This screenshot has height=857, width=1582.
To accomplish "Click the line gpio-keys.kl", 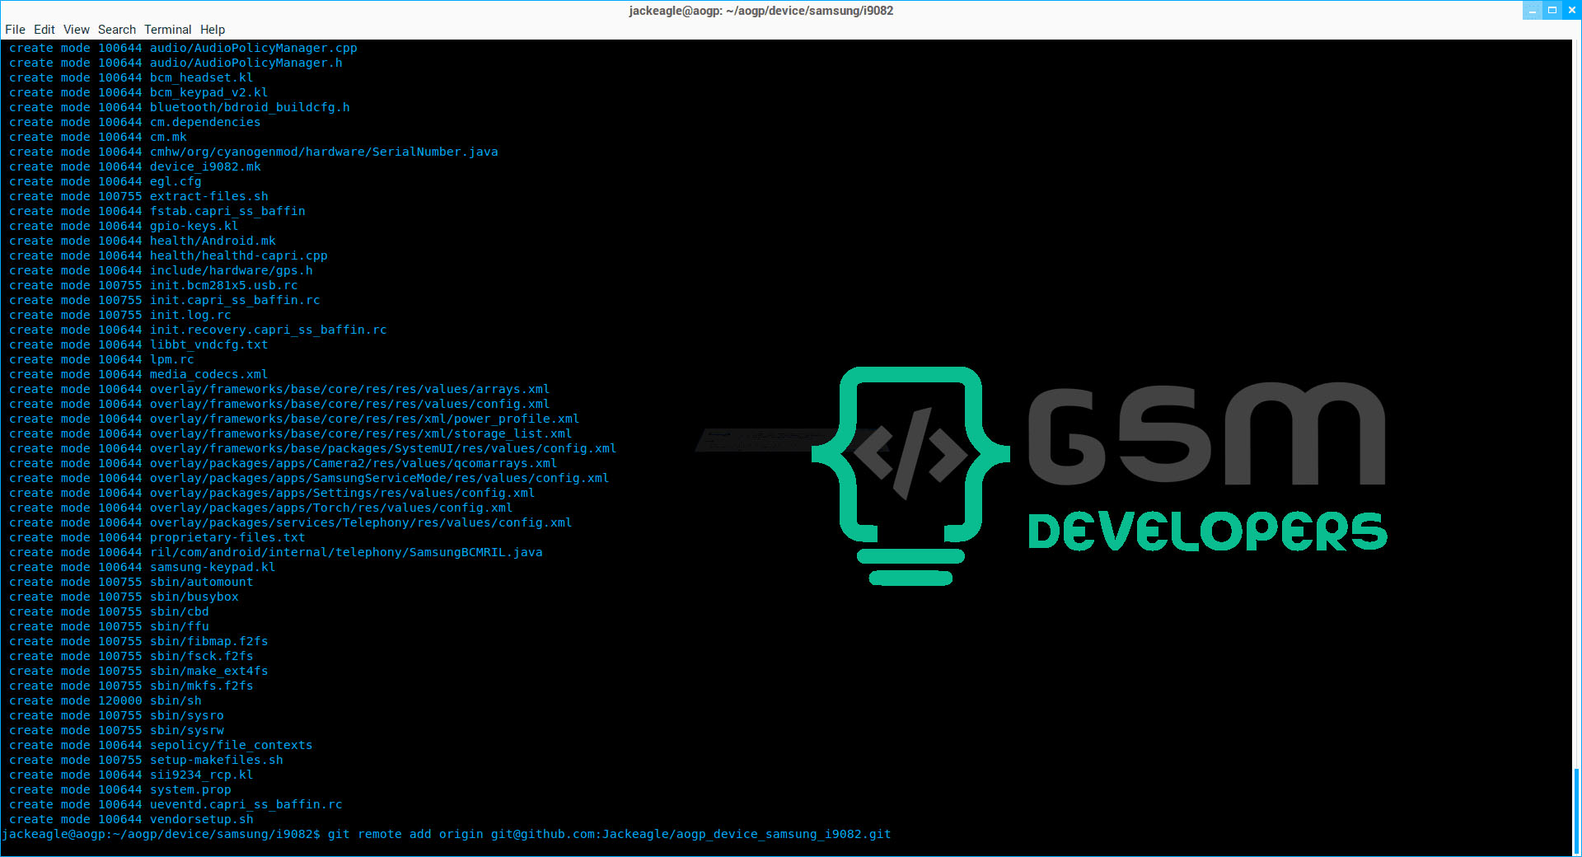I will (x=124, y=227).
